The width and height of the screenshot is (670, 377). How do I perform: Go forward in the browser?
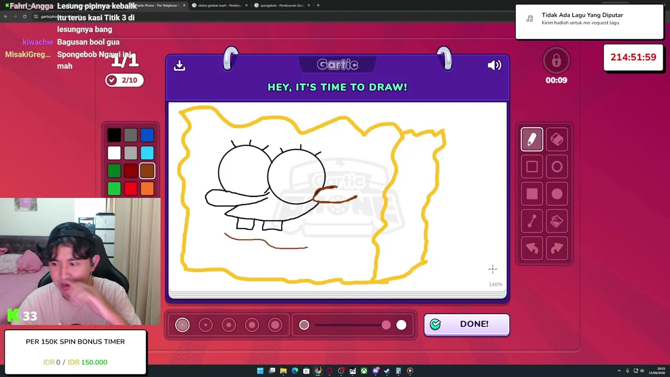coord(15,17)
